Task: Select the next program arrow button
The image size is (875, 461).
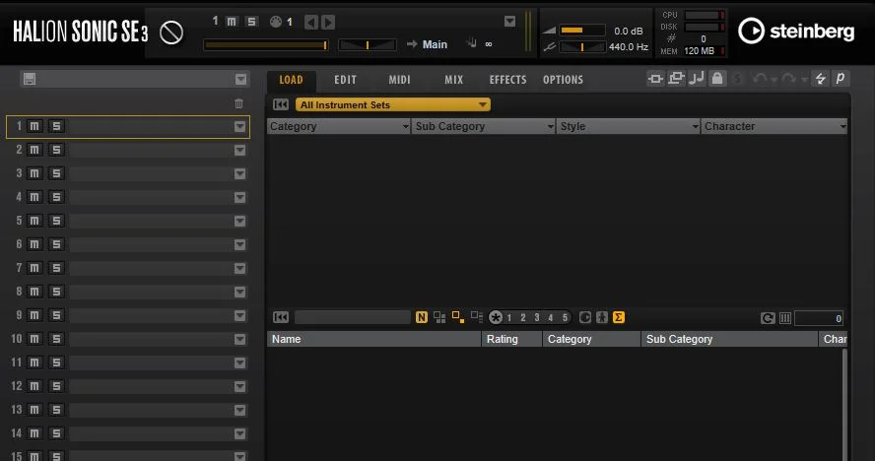Action: point(328,23)
